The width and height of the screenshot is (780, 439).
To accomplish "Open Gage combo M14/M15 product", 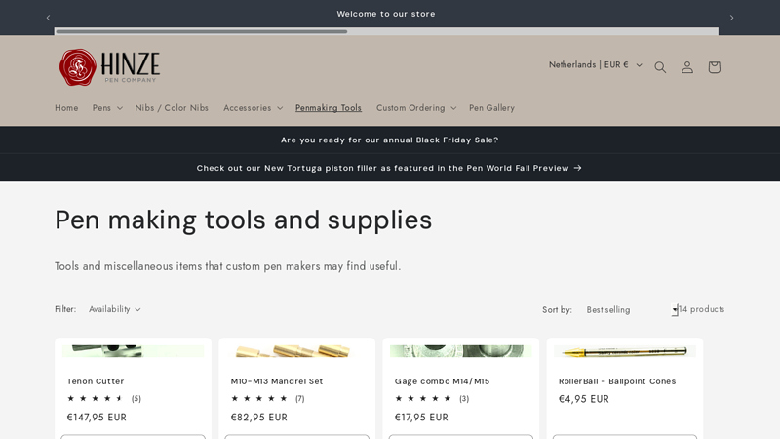I will pyautogui.click(x=442, y=381).
